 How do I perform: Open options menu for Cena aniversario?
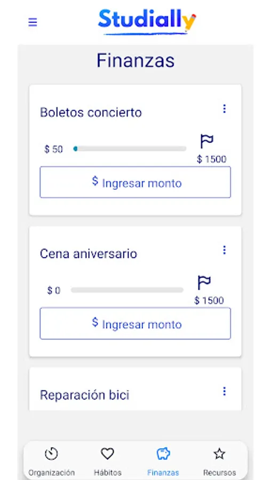[x=225, y=250]
